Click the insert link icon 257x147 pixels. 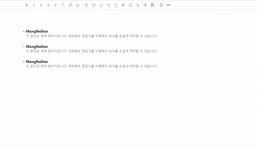click(70, 5)
